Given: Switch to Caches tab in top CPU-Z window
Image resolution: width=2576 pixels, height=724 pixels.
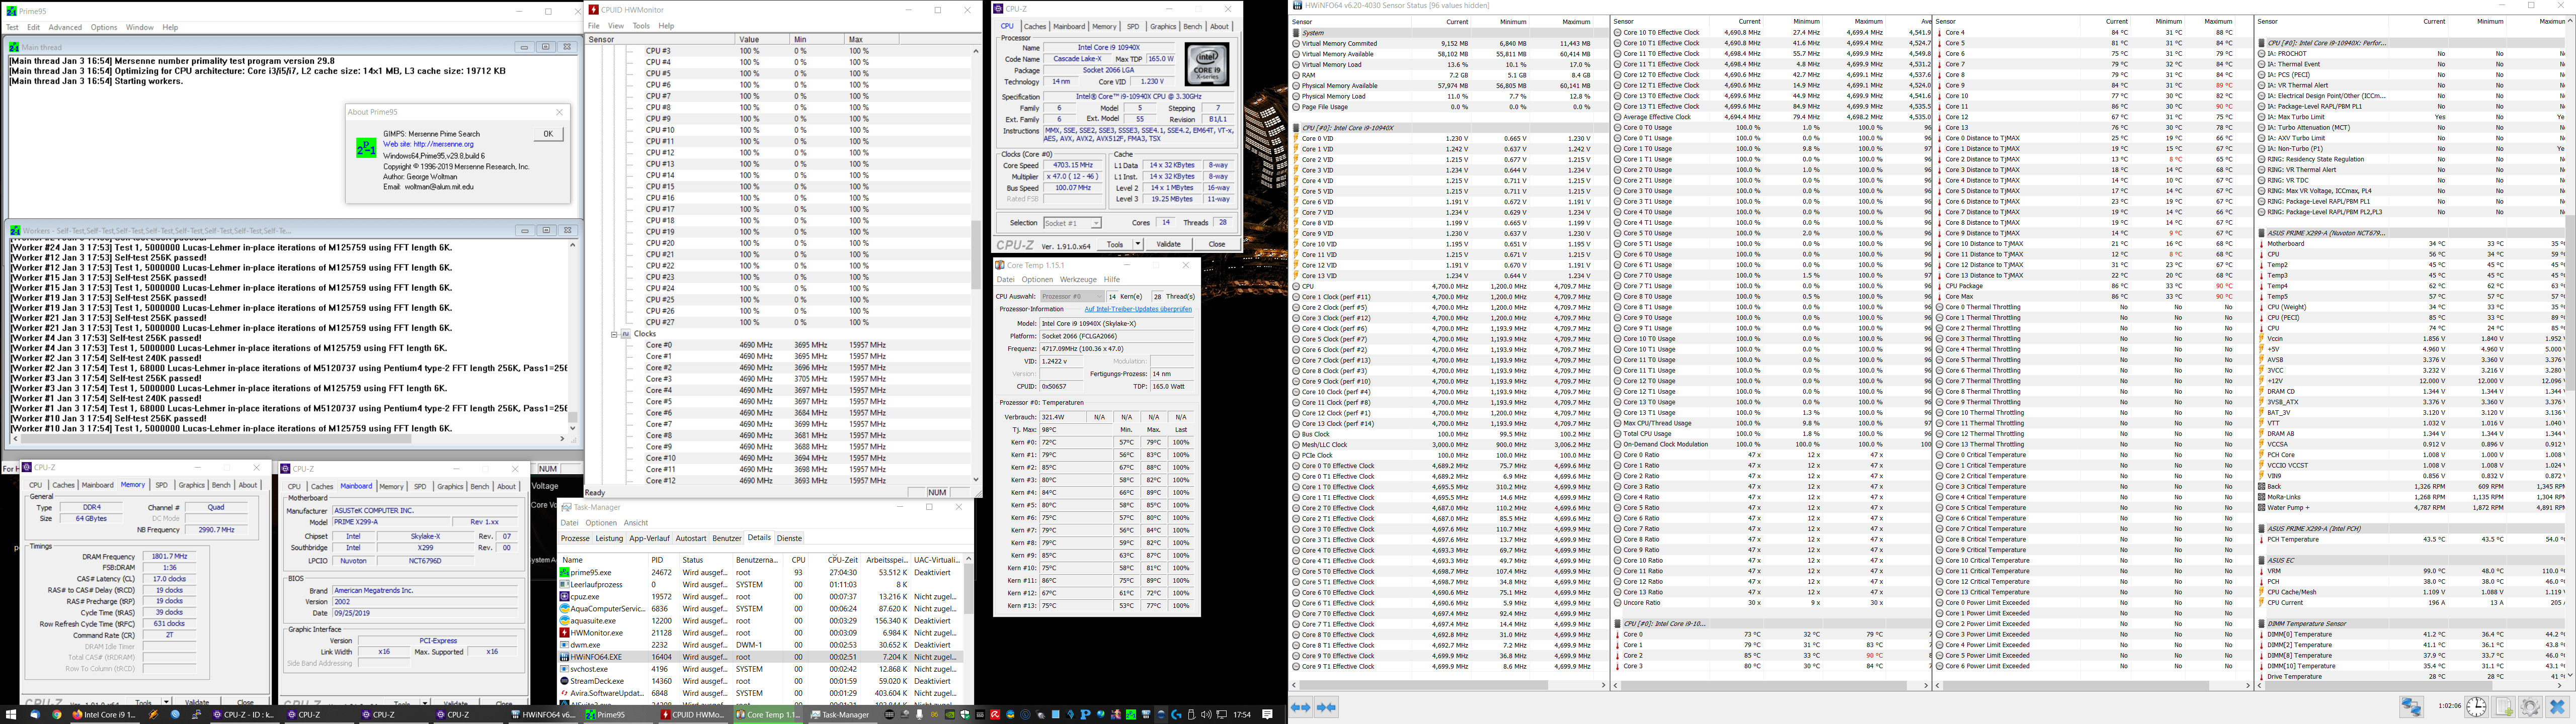Looking at the screenshot, I should click(x=1035, y=27).
